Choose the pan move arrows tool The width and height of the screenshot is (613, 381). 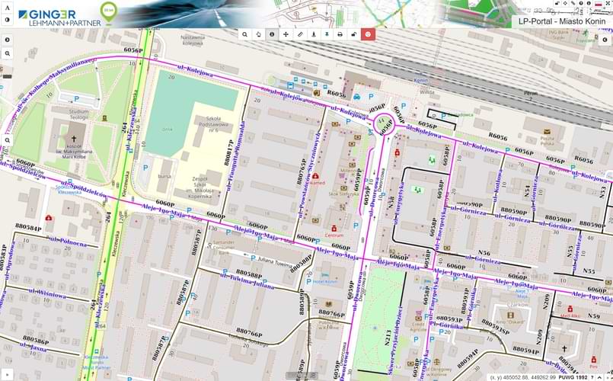pos(286,34)
